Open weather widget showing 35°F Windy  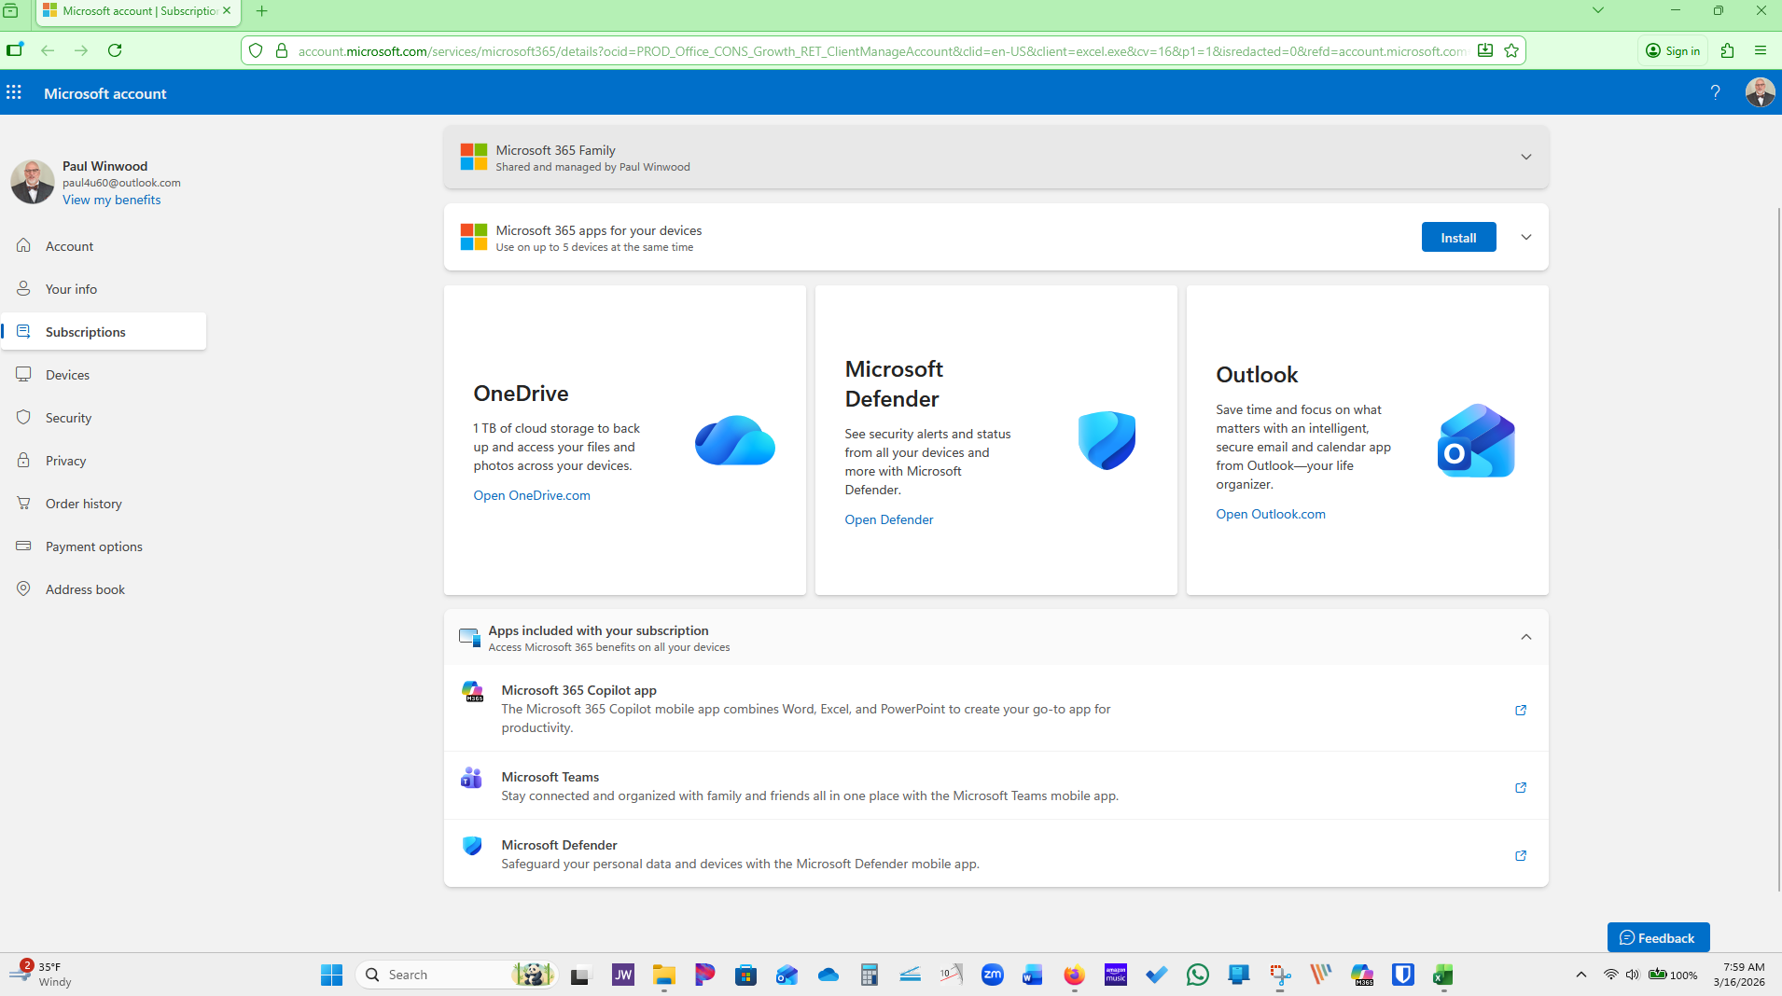pos(41,975)
